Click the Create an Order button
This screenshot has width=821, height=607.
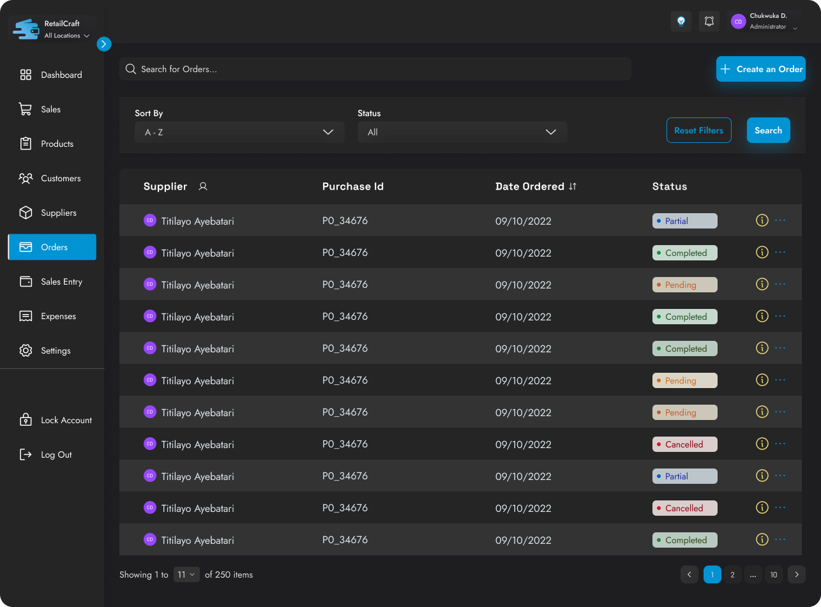[x=760, y=69]
